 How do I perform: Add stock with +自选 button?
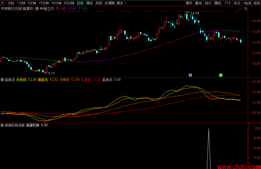247,3
